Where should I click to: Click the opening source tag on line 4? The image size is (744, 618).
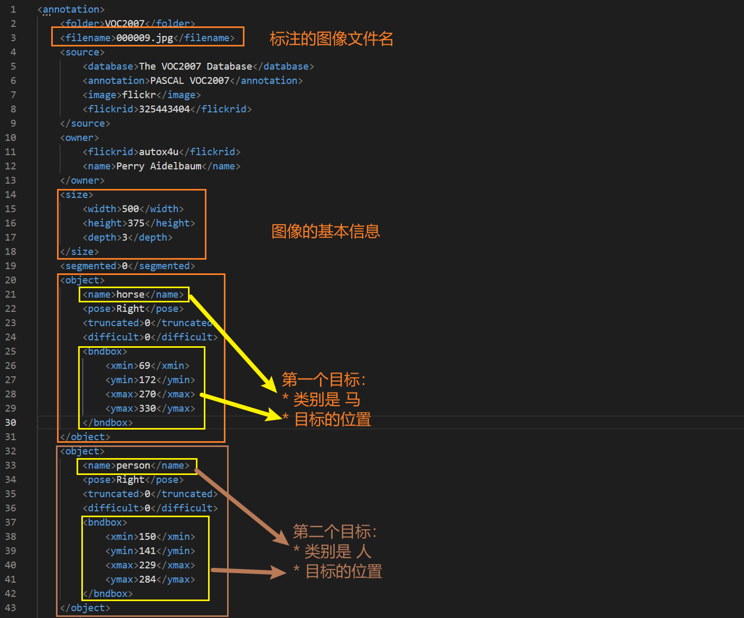click(x=82, y=52)
